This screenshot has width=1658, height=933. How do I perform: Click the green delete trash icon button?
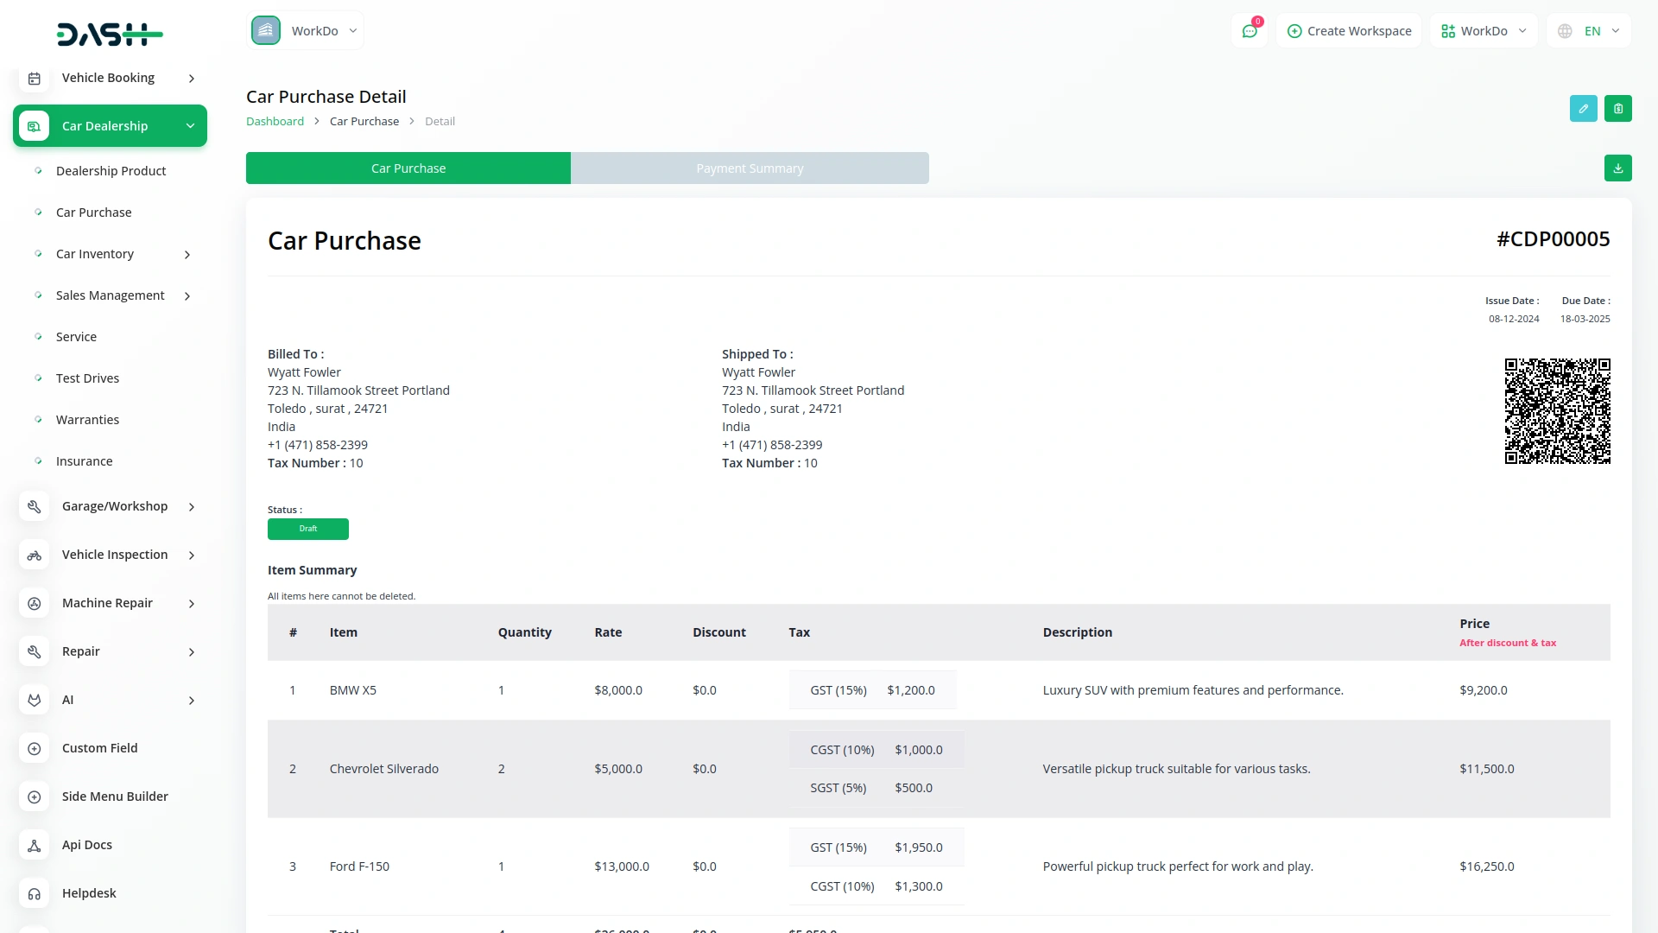pyautogui.click(x=1617, y=109)
